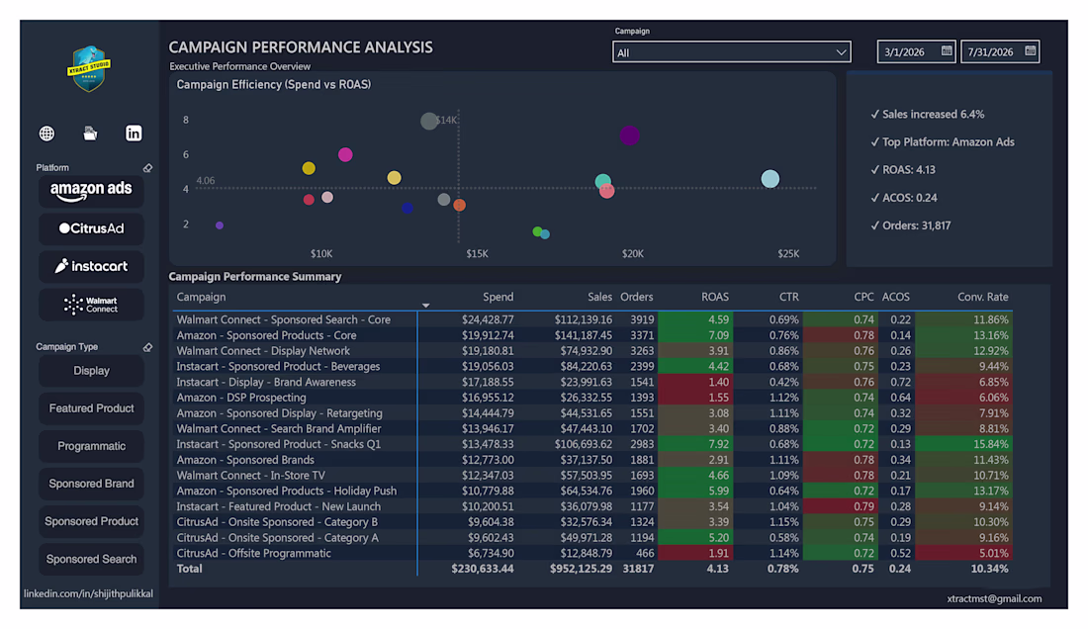Click the small violet bubble near ROAS 2
Image resolution: width=1088 pixels, height=629 pixels.
click(220, 225)
